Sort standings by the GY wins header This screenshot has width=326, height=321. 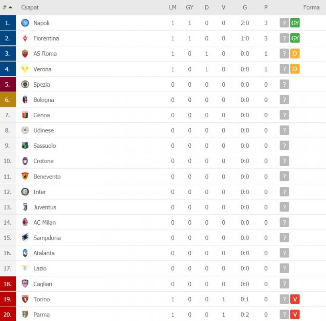[x=189, y=8]
